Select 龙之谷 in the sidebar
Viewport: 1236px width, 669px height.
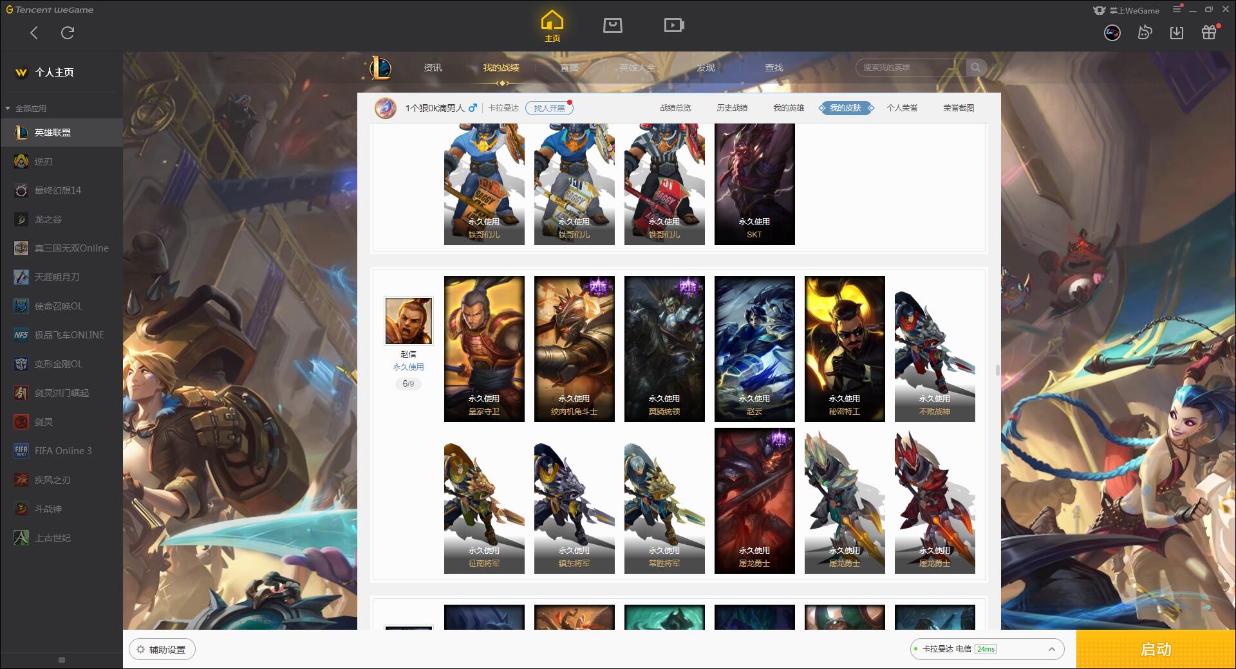61,219
